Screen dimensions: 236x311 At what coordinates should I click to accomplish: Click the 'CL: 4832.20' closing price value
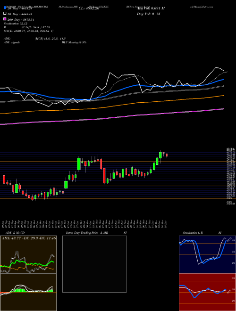tap(89, 8)
